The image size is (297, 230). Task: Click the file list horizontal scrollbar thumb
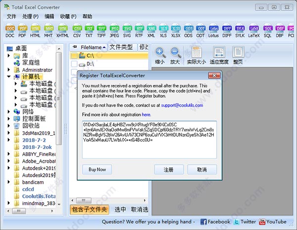pos(84,200)
